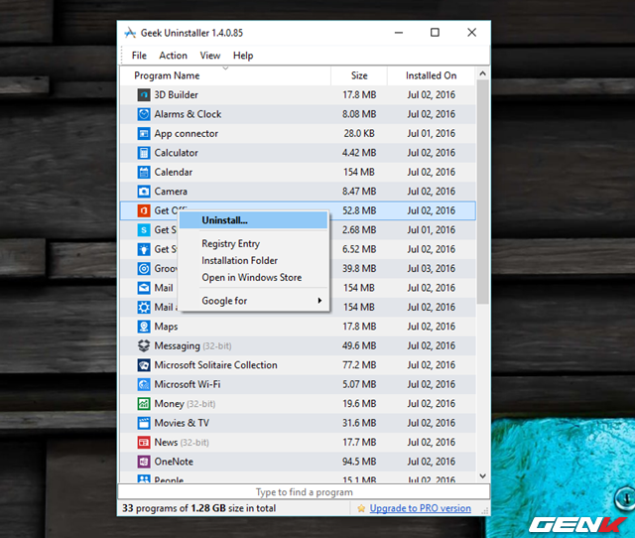Click the Microsoft Solitaire Collection icon
The image size is (635, 538).
coord(144,365)
